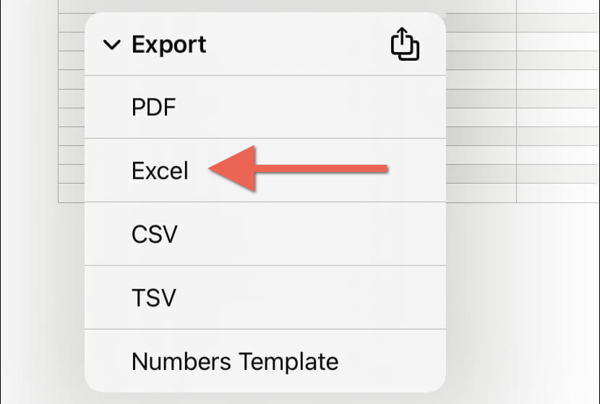Choose the TSV export format
This screenshot has height=404, width=600.
pyautogui.click(x=265, y=297)
